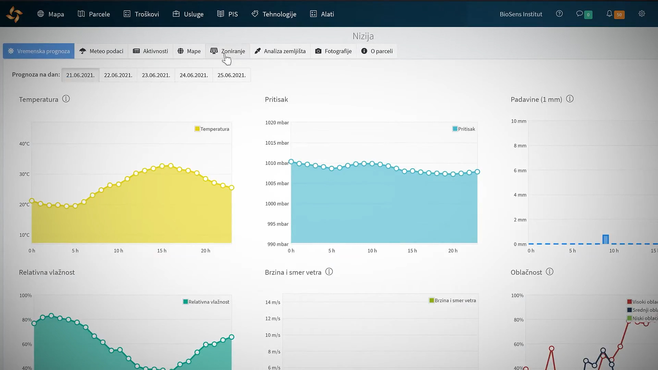Click the info icon in O parceli tab
The height and width of the screenshot is (370, 658).
(x=364, y=51)
